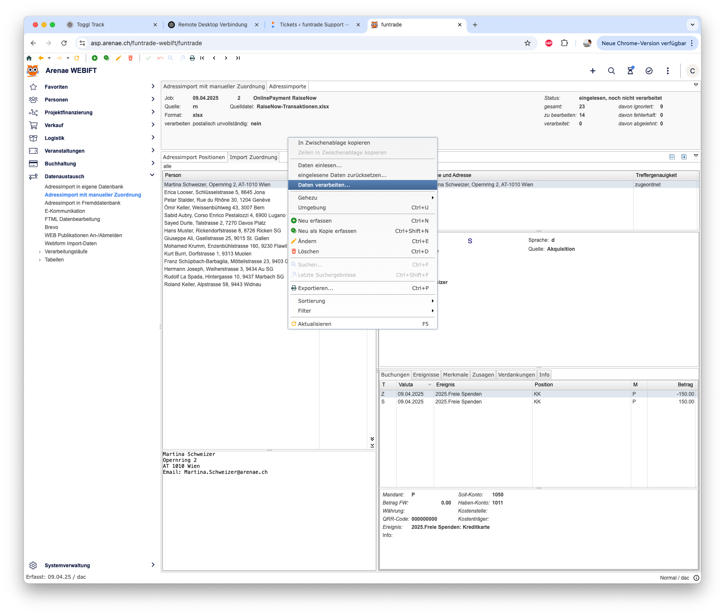Expand the Verarbeitungsläufe tree node
This screenshot has width=725, height=615.
click(x=40, y=252)
